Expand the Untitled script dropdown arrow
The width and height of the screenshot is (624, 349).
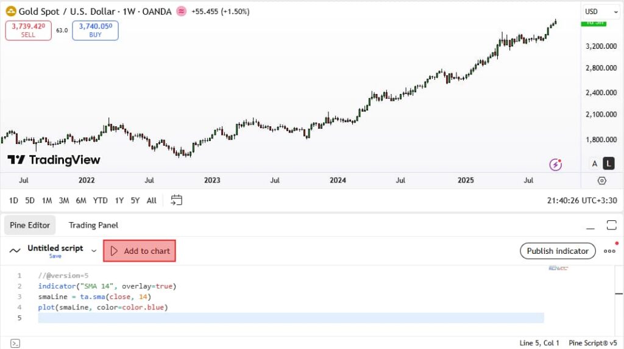(94, 250)
